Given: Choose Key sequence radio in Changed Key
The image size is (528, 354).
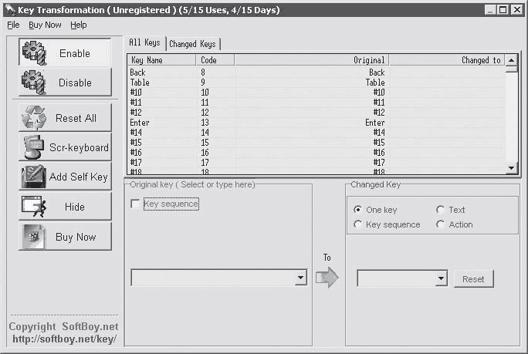Looking at the screenshot, I should [x=357, y=224].
